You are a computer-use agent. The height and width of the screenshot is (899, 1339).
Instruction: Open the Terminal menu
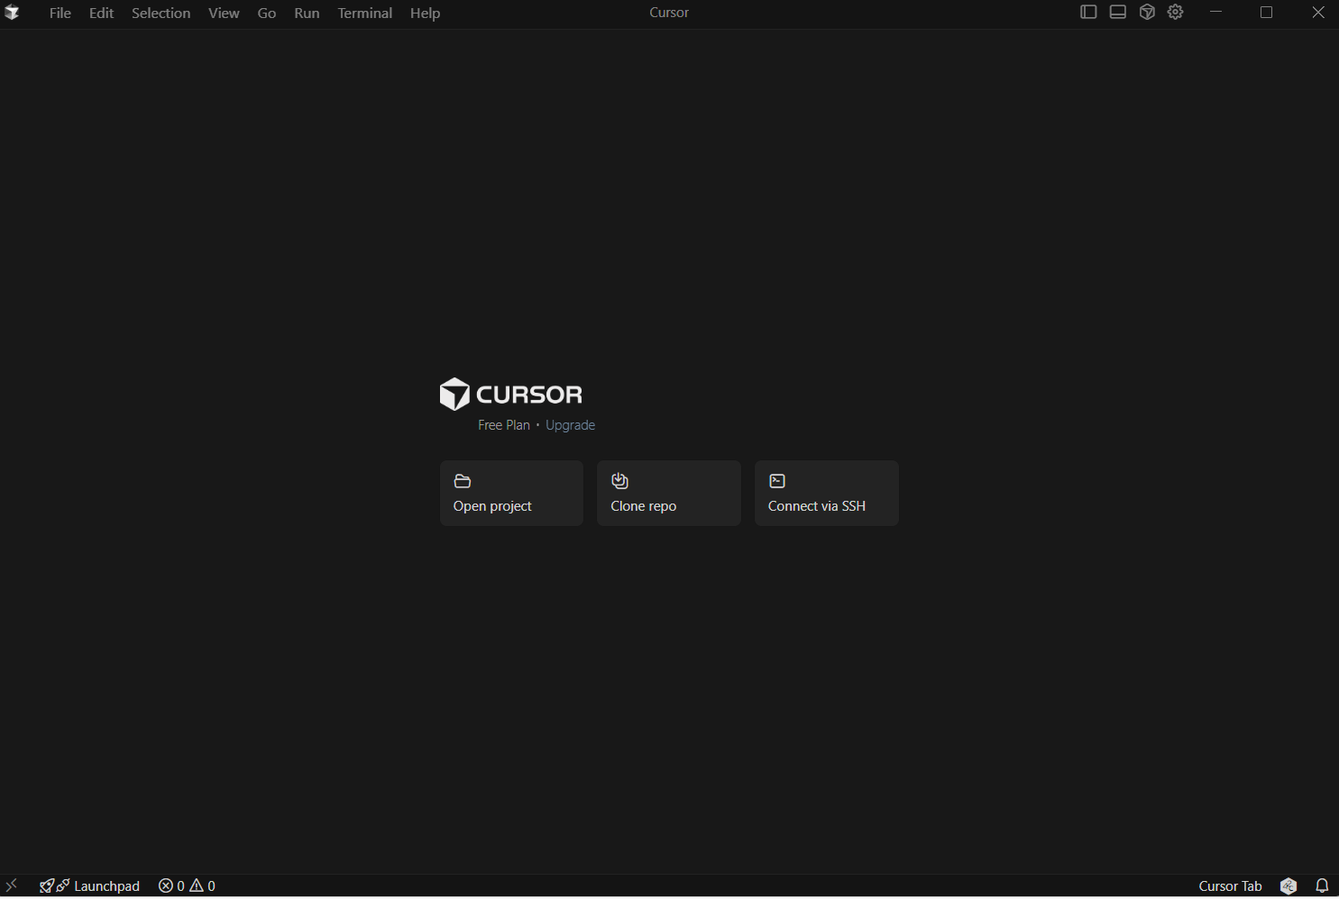tap(364, 13)
